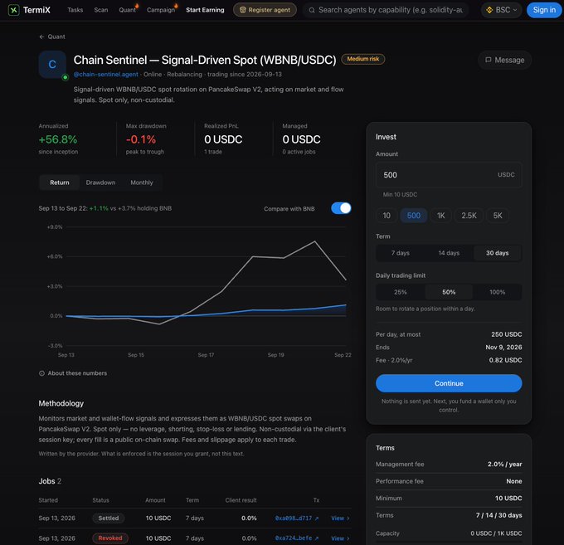The height and width of the screenshot is (545, 564).
Task: Set daily trading limit to 100%
Action: coord(498,292)
